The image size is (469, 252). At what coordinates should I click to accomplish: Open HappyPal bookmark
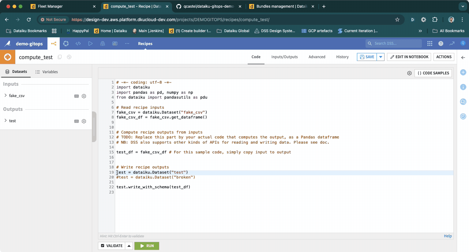(77, 31)
